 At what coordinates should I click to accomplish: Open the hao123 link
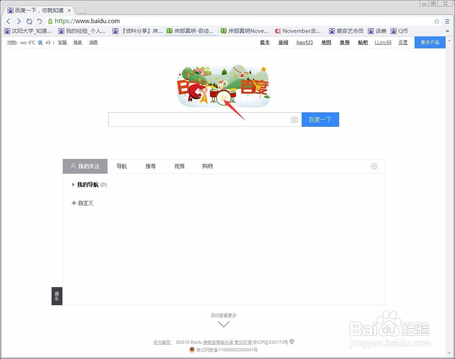(305, 42)
